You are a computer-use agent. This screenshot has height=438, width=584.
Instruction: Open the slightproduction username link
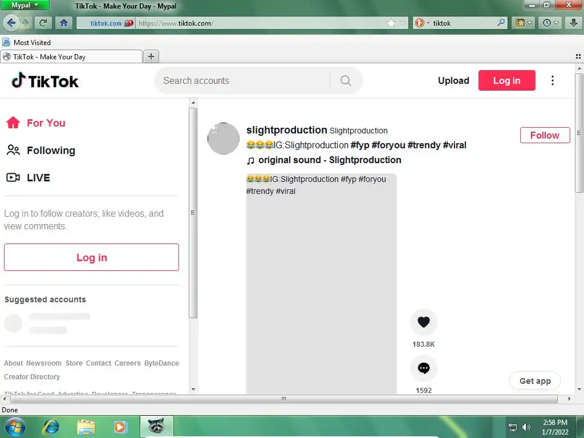click(286, 130)
